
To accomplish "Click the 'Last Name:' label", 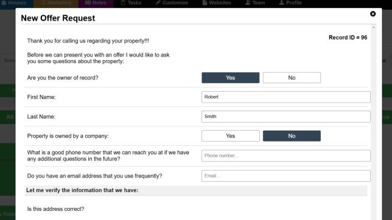I will coord(41,117).
